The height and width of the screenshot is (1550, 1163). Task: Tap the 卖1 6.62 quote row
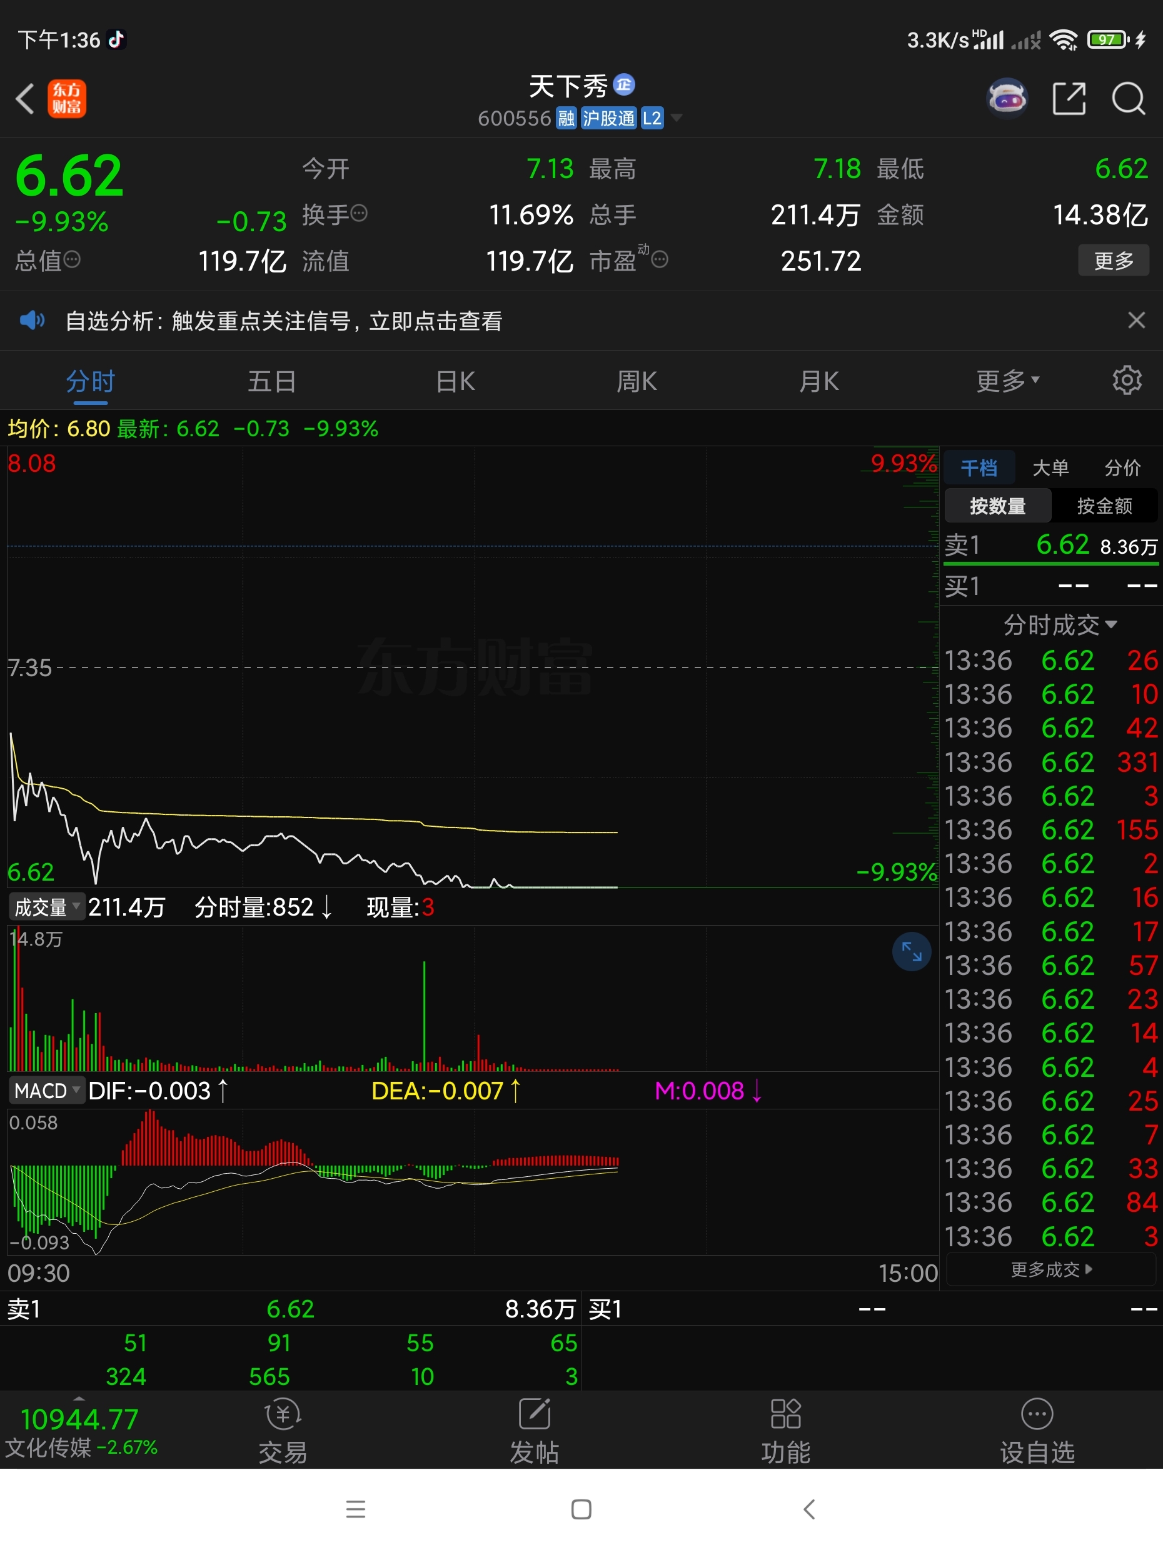coord(1051,545)
